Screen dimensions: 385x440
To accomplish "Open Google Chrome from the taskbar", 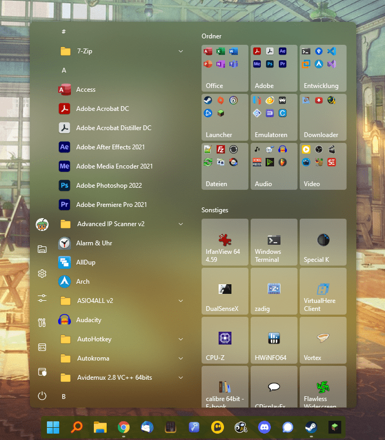I will pyautogui.click(x=124, y=427).
